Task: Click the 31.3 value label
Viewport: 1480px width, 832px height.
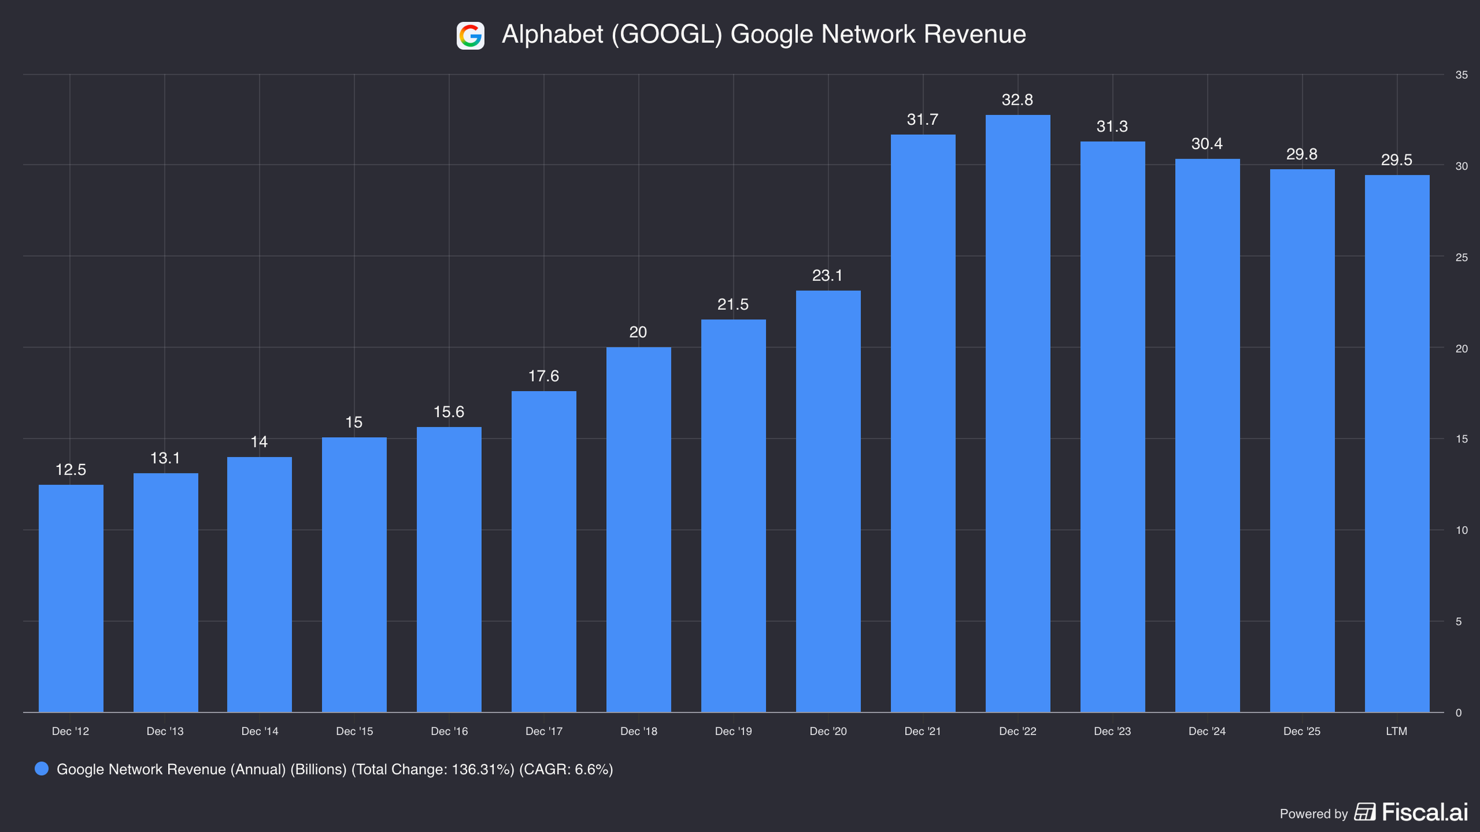Action: point(1112,127)
